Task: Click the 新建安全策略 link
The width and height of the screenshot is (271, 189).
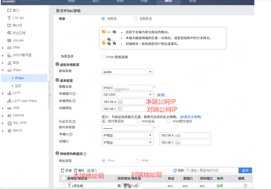Action: (x=190, y=117)
